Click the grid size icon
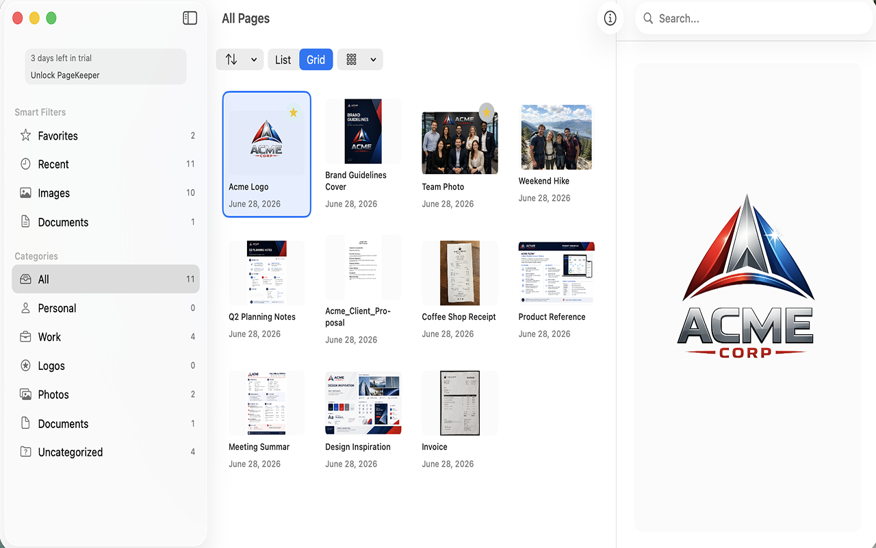 352,60
